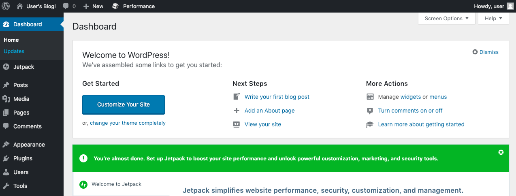Screen dimensions: 516x196
Task: Click the graduation cap icon beside Learn more
Action: (x=370, y=124)
